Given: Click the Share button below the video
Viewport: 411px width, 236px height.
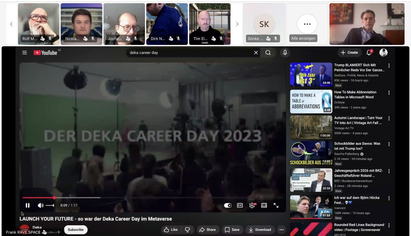Looking at the screenshot, I should click(208, 230).
